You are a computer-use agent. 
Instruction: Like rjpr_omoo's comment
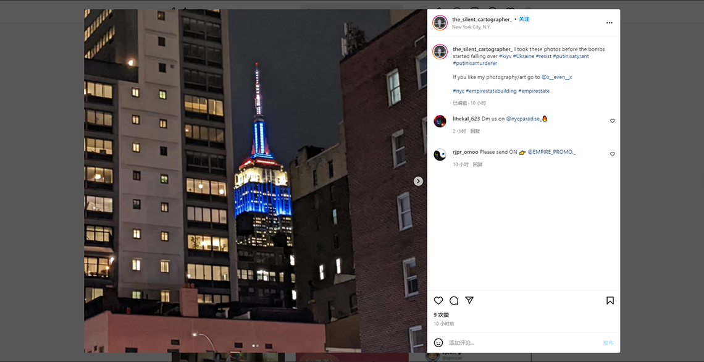pyautogui.click(x=613, y=154)
